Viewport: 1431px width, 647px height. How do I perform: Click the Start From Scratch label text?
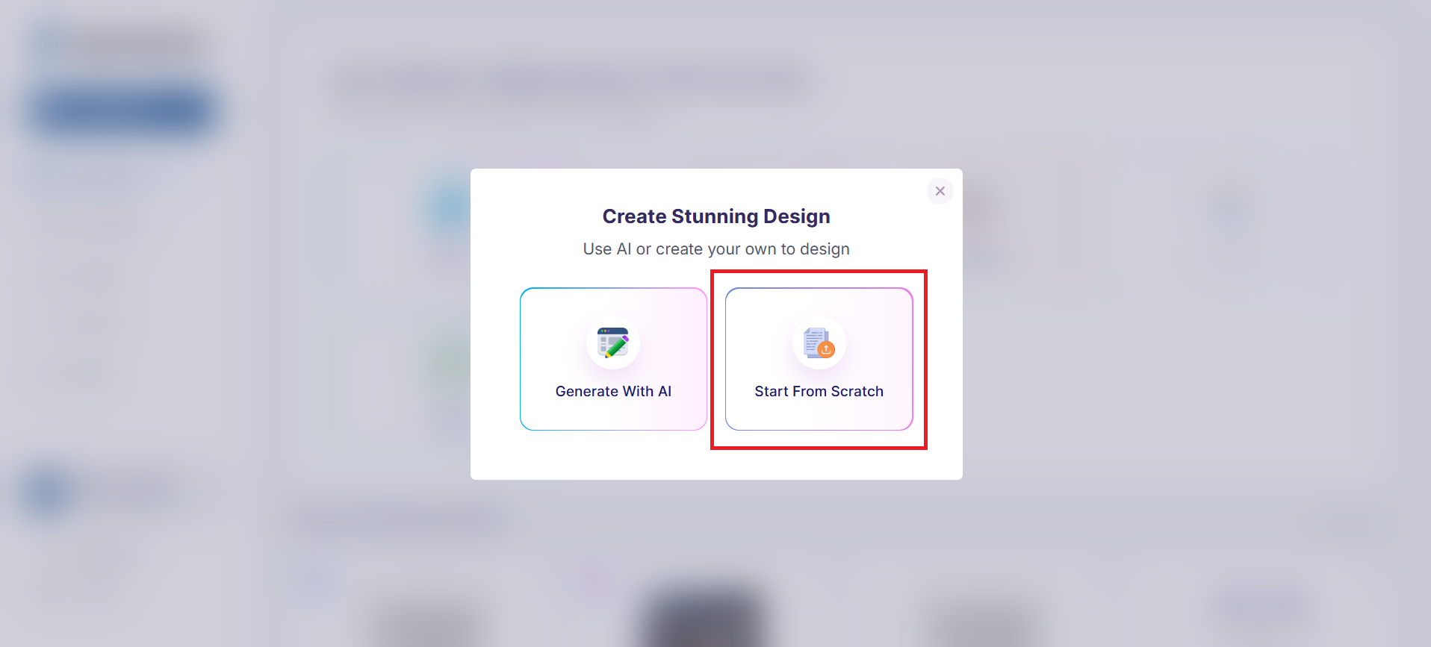819,391
